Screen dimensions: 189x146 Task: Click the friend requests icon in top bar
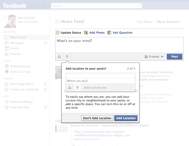[x=32, y=5]
